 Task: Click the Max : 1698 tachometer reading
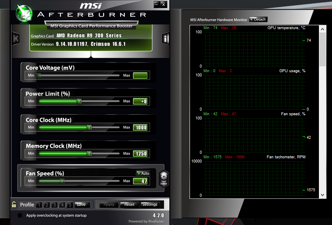point(235,157)
